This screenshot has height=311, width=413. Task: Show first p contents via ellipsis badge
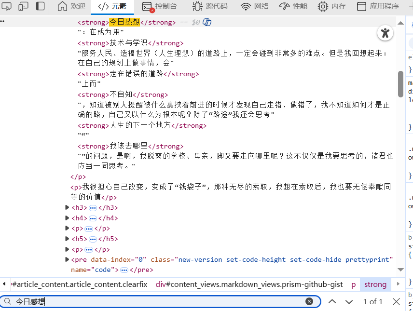(x=89, y=229)
